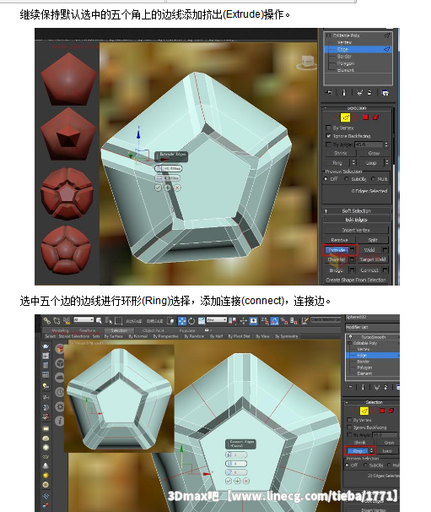Uncheck Ignore Backfacing in upper image
This screenshot has height=512, width=431.
[328, 136]
